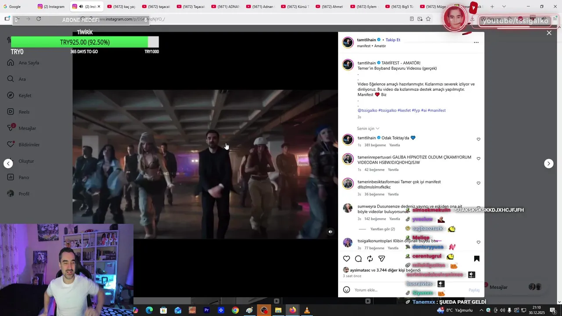Viewport: 562px width, 316px height.
Task: Switch to the "(5672) Kürsü" tab
Action: pyautogui.click(x=295, y=7)
